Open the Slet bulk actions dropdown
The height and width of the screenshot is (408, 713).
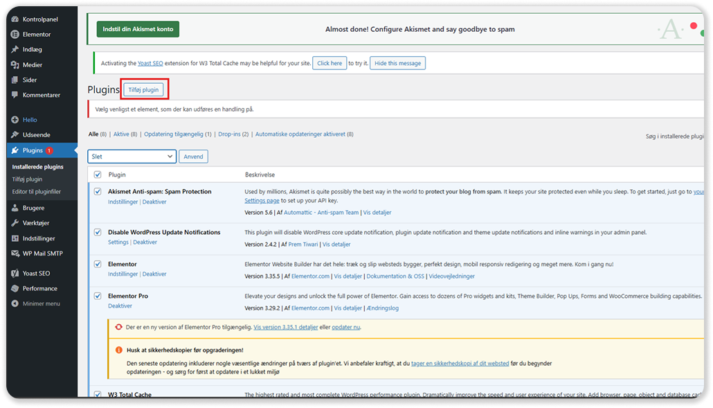coord(132,157)
